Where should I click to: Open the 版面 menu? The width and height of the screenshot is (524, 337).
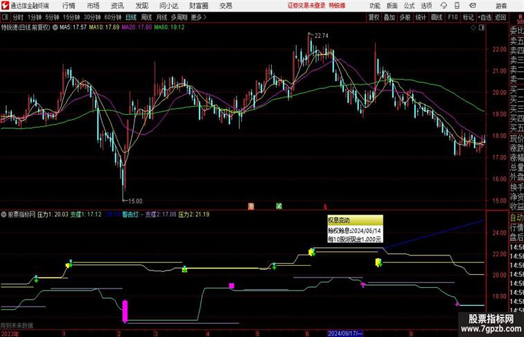coord(392,6)
